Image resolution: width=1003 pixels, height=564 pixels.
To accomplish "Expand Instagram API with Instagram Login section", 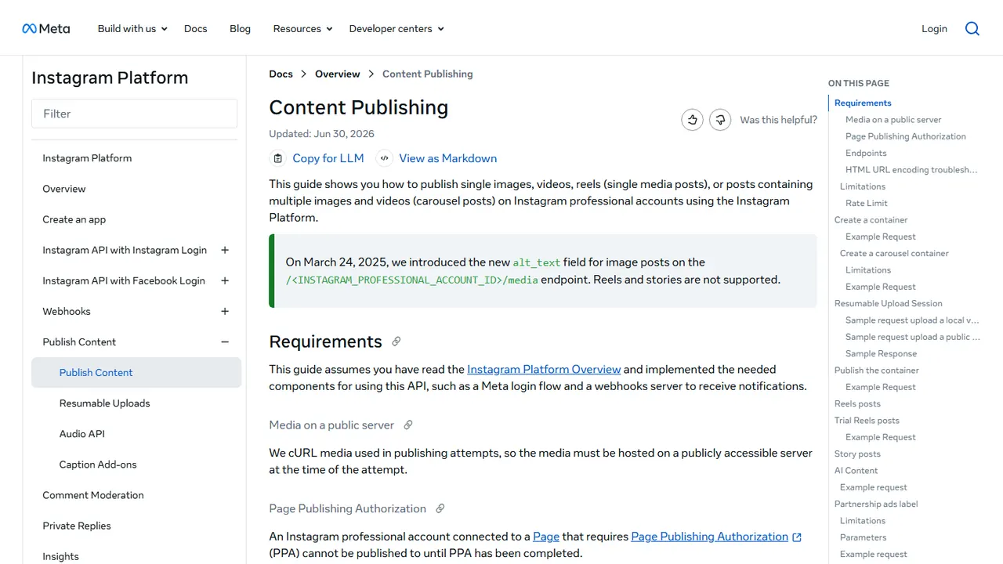I will click(x=225, y=250).
